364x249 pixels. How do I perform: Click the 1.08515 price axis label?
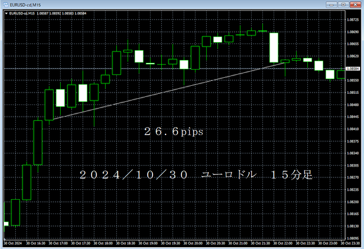pos(353,92)
